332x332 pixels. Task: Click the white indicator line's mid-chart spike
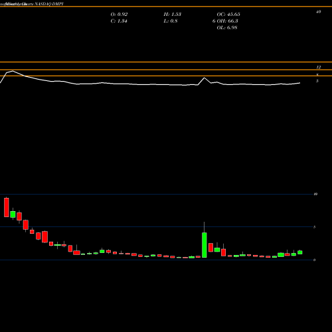[x=204, y=78]
